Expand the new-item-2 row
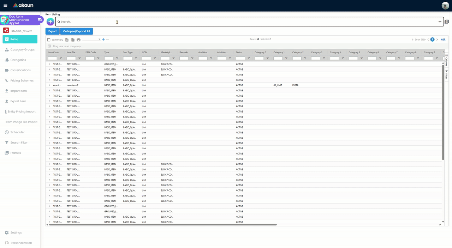Screen dimensions: 452x248 point(49,85)
